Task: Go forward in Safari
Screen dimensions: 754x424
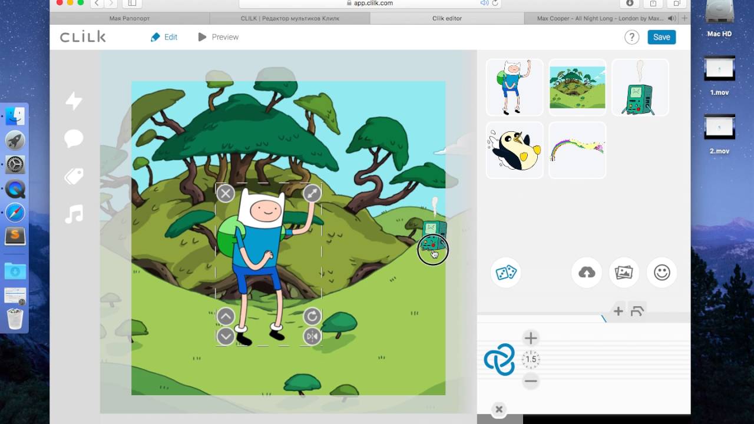Action: 111,3
